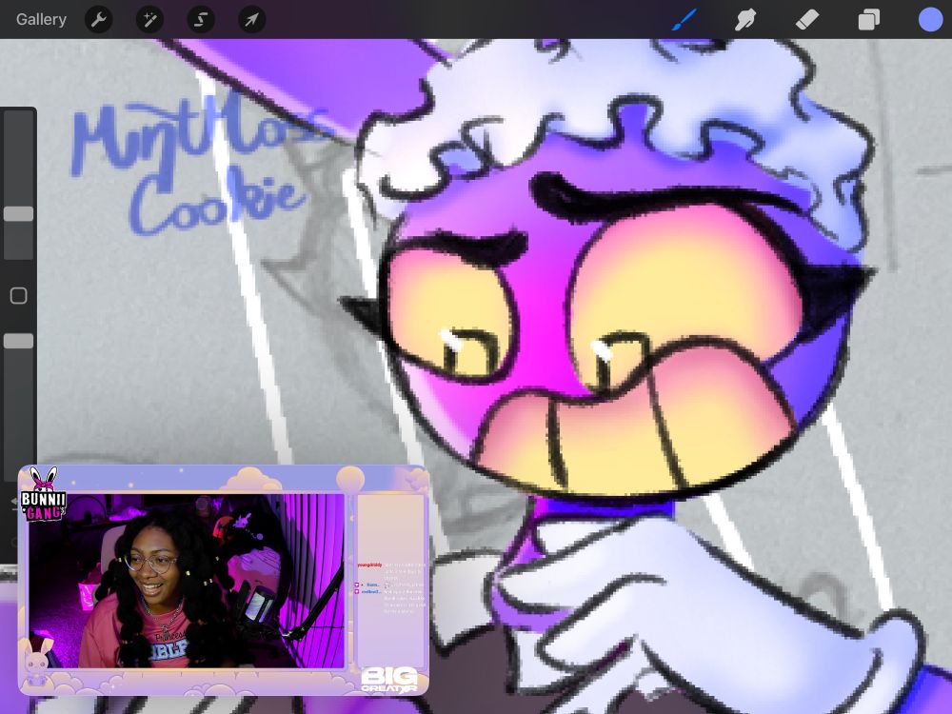The image size is (952, 714).
Task: Open the active color picker circle
Action: [930, 19]
